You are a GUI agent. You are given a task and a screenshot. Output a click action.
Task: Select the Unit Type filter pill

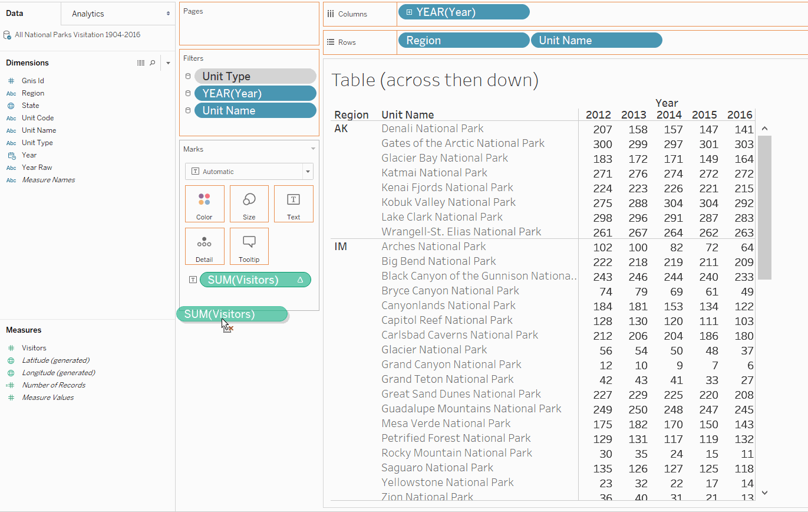click(x=255, y=76)
